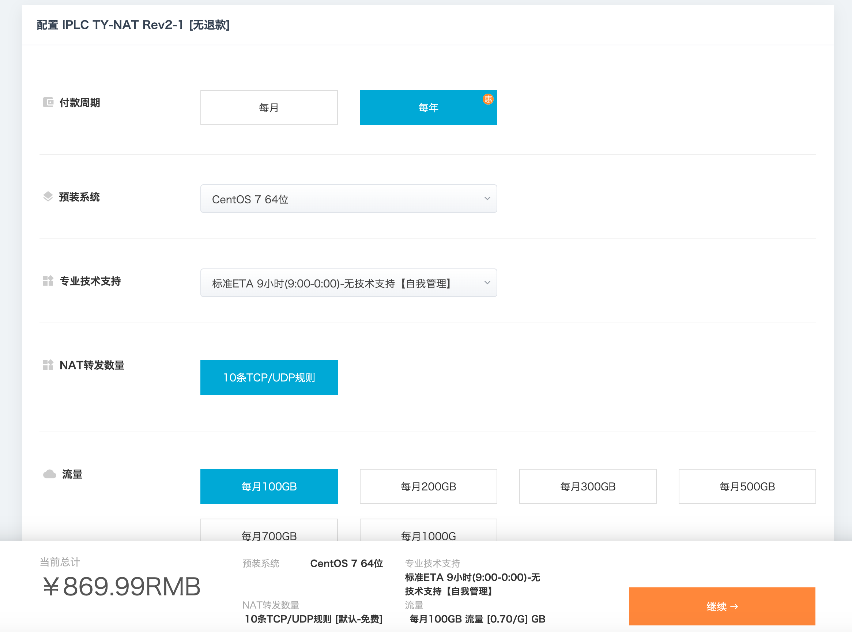852x632 pixels.
Task: Click the layers icon beside 预装系统
Action: [x=48, y=197]
